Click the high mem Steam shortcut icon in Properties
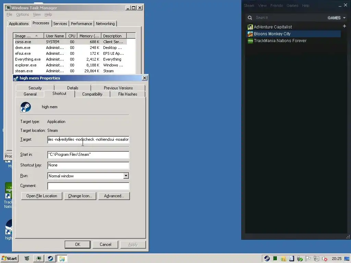The width and height of the screenshot is (351, 263). pyautogui.click(x=25, y=107)
